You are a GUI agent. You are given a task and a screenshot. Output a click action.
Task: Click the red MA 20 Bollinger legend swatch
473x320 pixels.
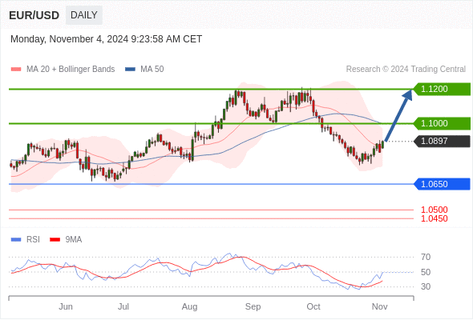click(16, 70)
